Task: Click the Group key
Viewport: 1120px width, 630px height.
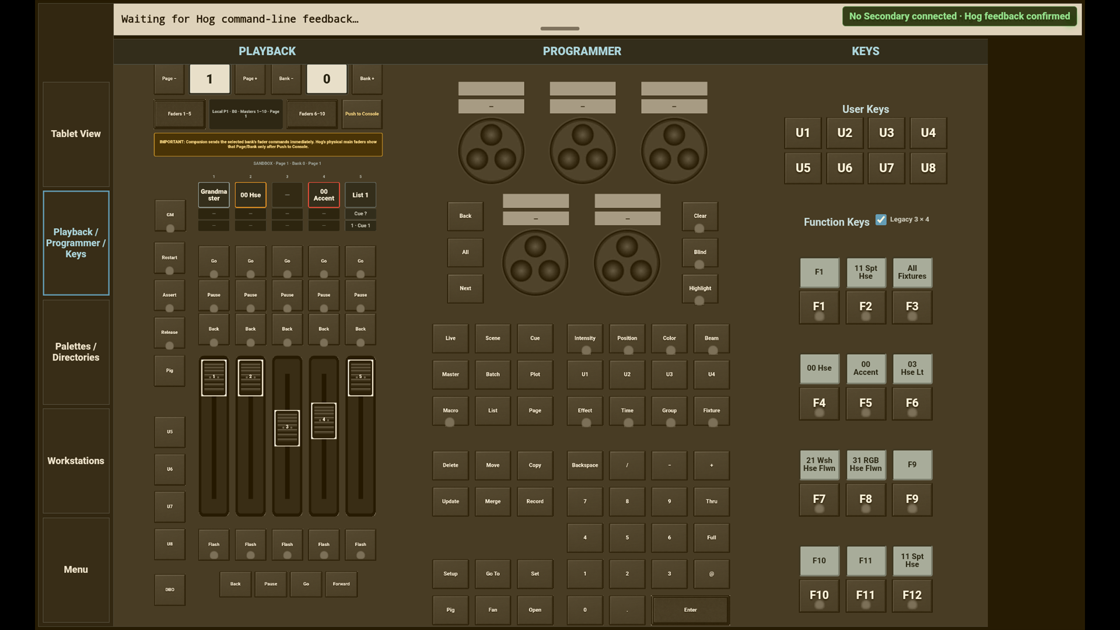Action: coord(670,411)
